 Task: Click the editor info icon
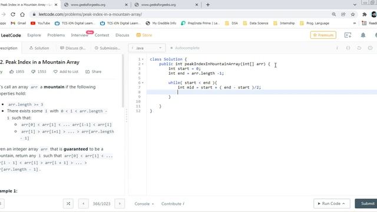click(337, 48)
